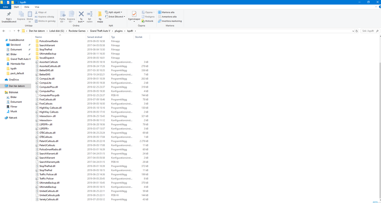Viewport: 381px width, 203px height.
Task: Click the Klistra in clipboard icon
Action: pyautogui.click(x=30, y=14)
